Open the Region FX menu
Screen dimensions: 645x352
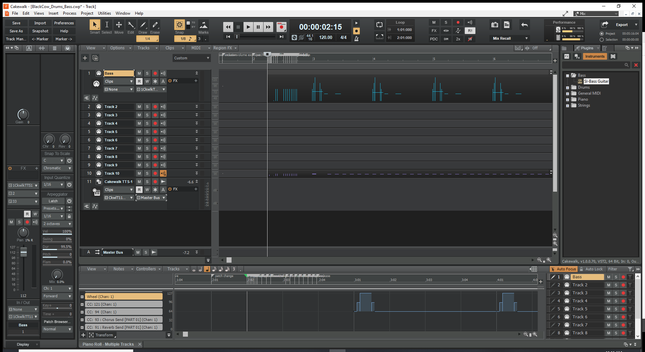click(225, 48)
